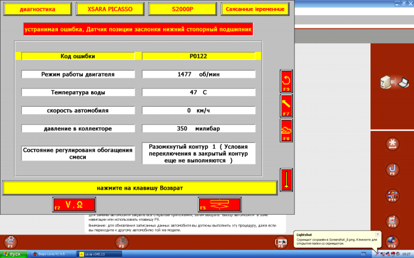This screenshot has width=414, height=258.
Task: Click the P0122 error code value
Action: pos(199,56)
